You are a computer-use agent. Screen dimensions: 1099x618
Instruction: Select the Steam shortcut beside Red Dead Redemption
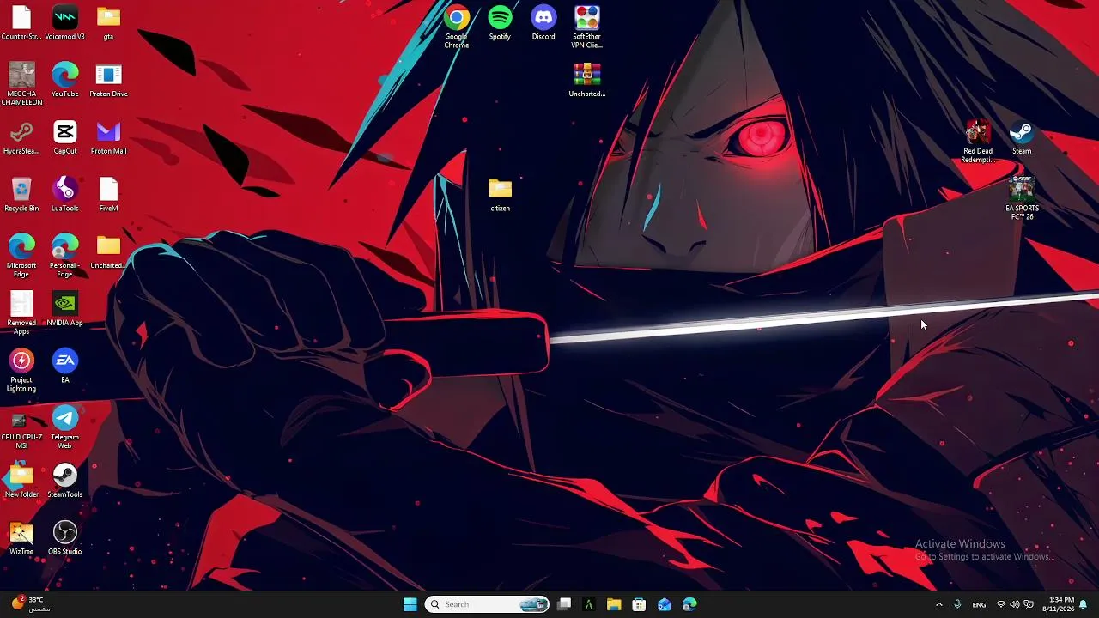tap(1022, 137)
